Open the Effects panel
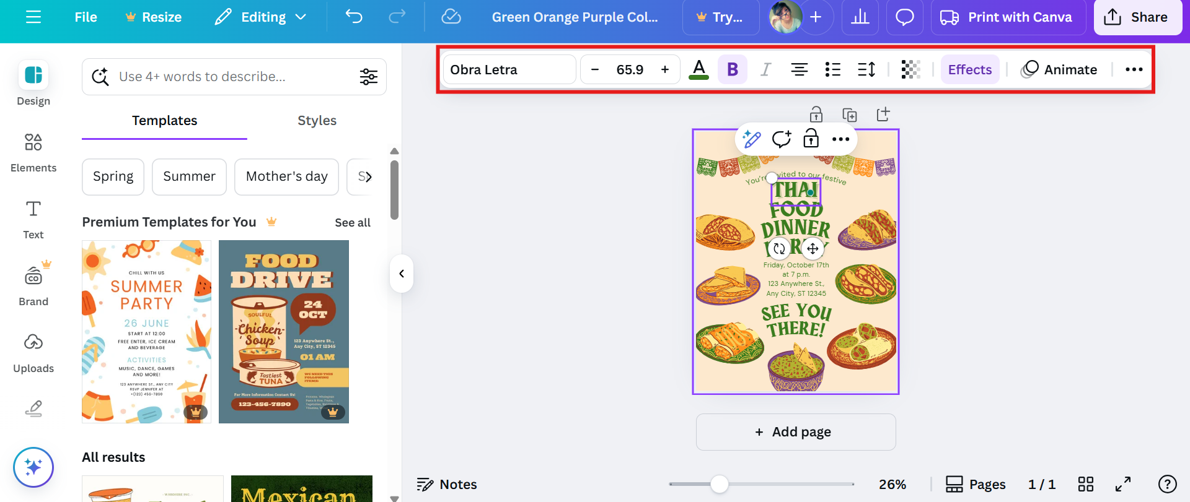 pos(970,69)
